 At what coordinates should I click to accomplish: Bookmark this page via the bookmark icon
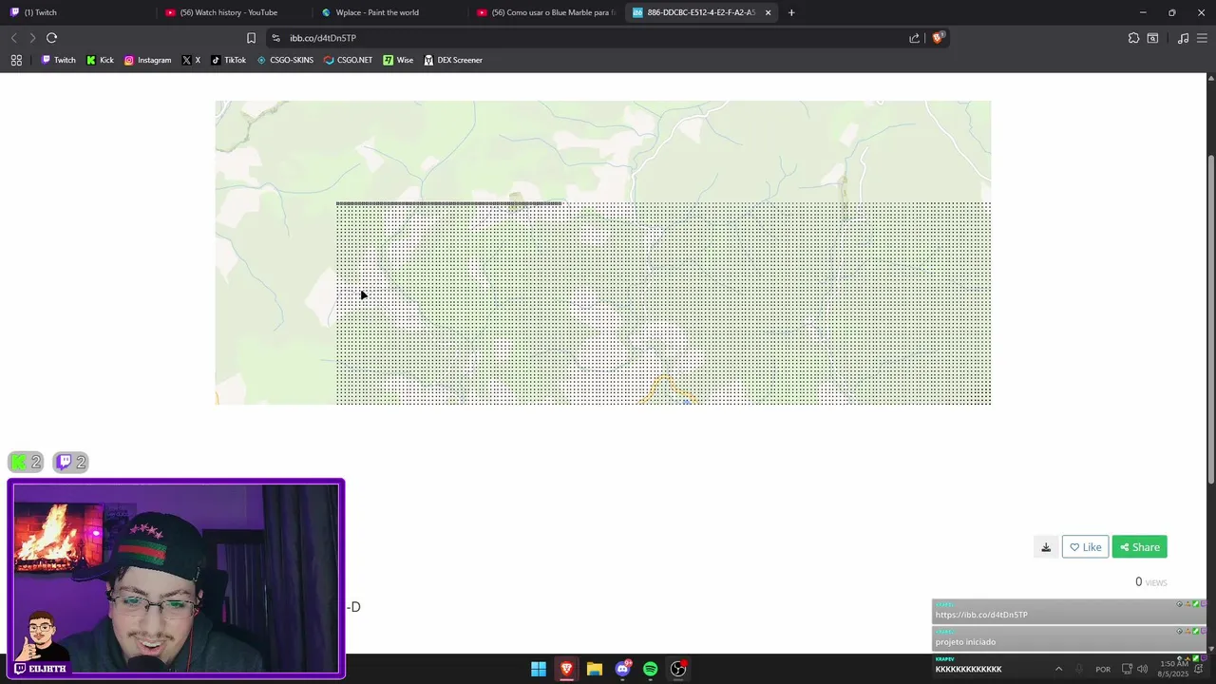click(251, 38)
